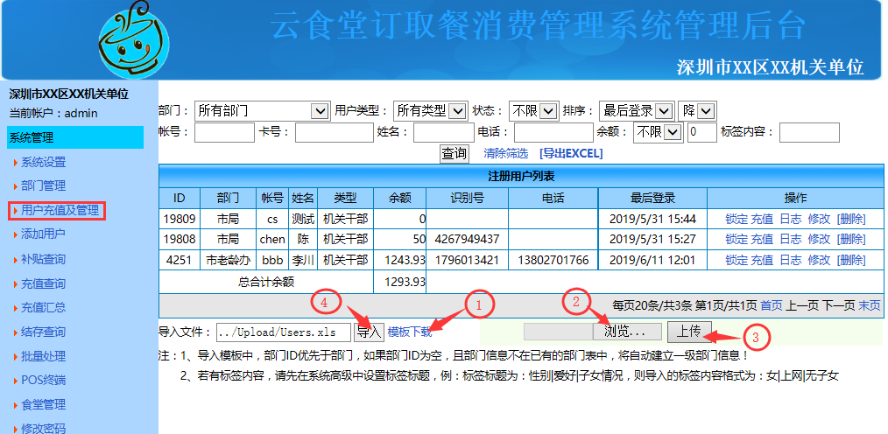Go to 充值查询 sidebar item
Screen dimensions: 888x434
tap(43, 283)
